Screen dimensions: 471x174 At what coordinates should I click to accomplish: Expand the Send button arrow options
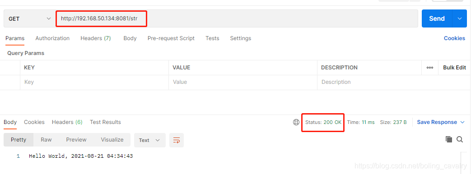coord(460,18)
